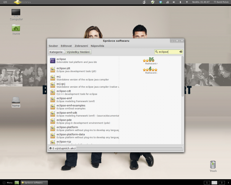Select 'Eclipse emf/xsd examples' description
This screenshot has width=231, height=185.
71,109
